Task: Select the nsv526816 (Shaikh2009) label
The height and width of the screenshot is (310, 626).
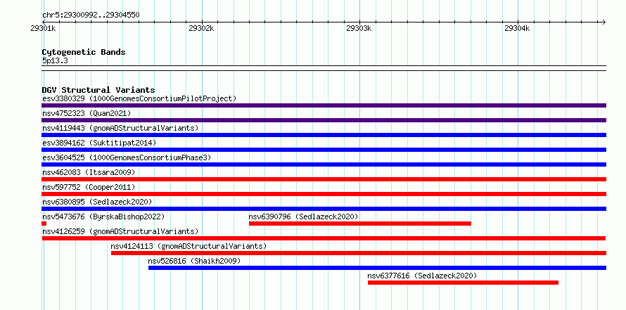Action: tap(194, 261)
